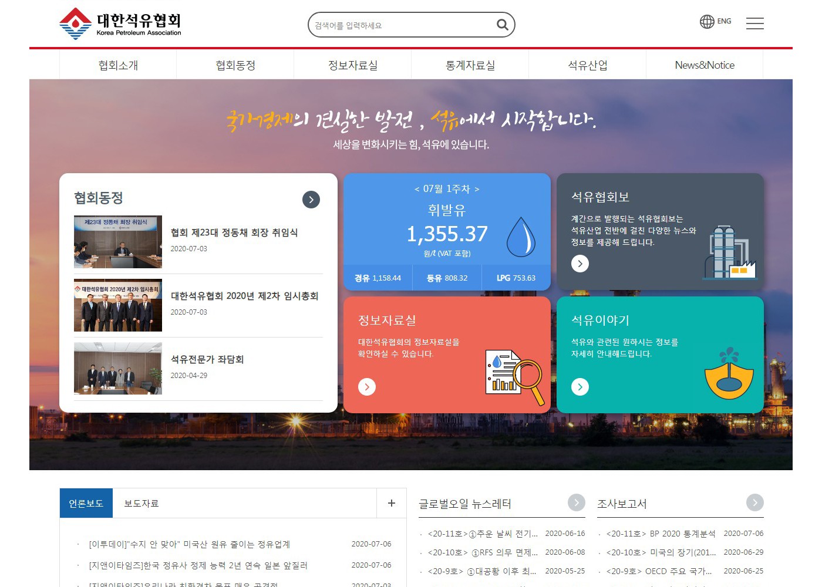Expand press list with plus button
822x587 pixels.
pos(392,503)
